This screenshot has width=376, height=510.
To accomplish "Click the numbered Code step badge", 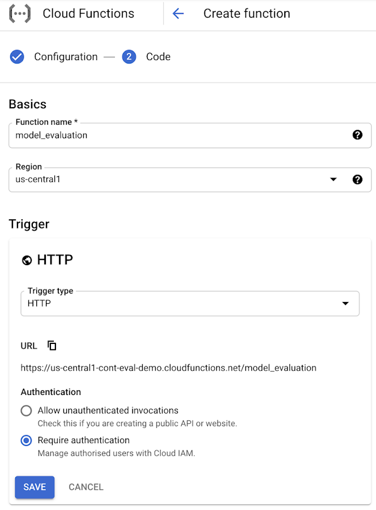I will pos(129,57).
